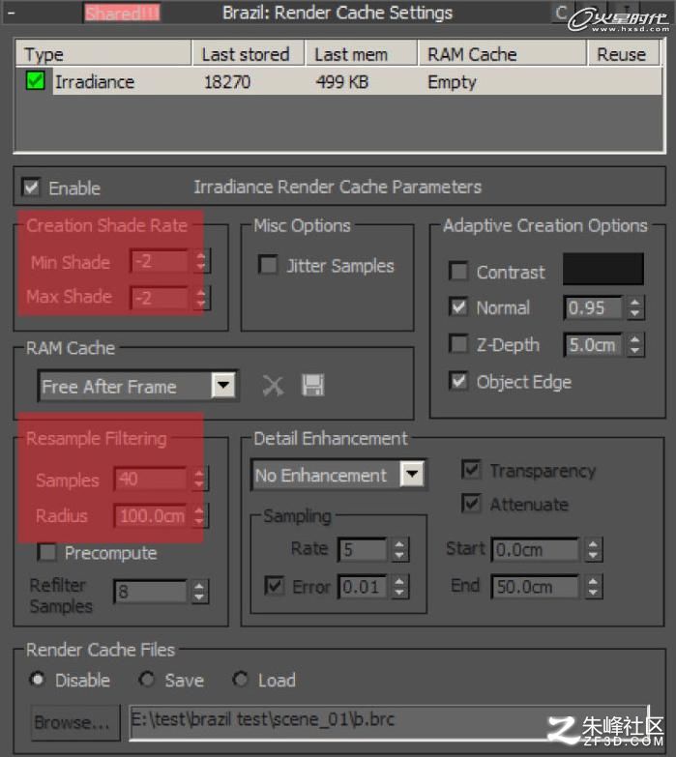The image size is (676, 757).
Task: Click the Last mem column header
Action: [361, 53]
